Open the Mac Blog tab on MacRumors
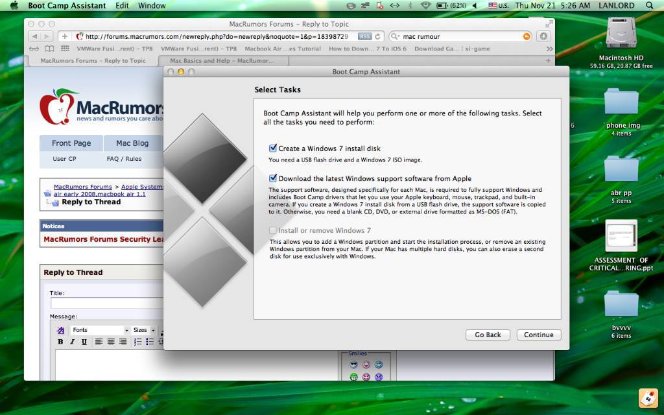664x415 pixels. click(x=132, y=143)
